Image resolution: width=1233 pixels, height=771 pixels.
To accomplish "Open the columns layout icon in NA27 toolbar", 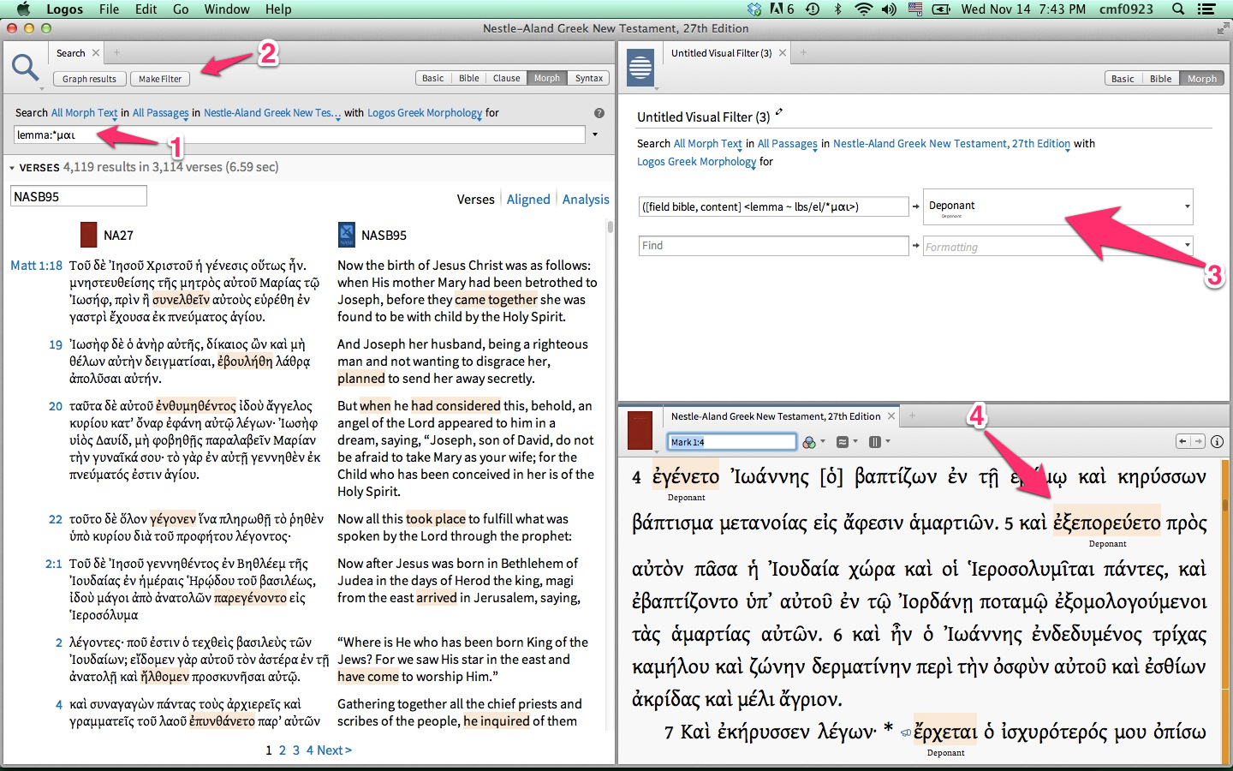I will (875, 442).
